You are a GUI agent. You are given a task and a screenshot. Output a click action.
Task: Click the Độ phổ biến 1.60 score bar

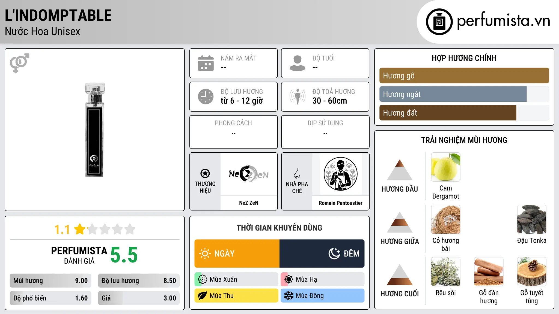(50, 298)
